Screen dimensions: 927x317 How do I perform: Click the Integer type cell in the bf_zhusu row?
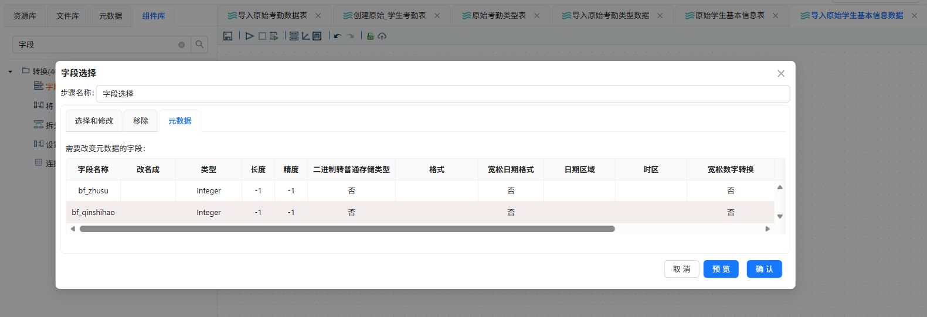pos(209,191)
